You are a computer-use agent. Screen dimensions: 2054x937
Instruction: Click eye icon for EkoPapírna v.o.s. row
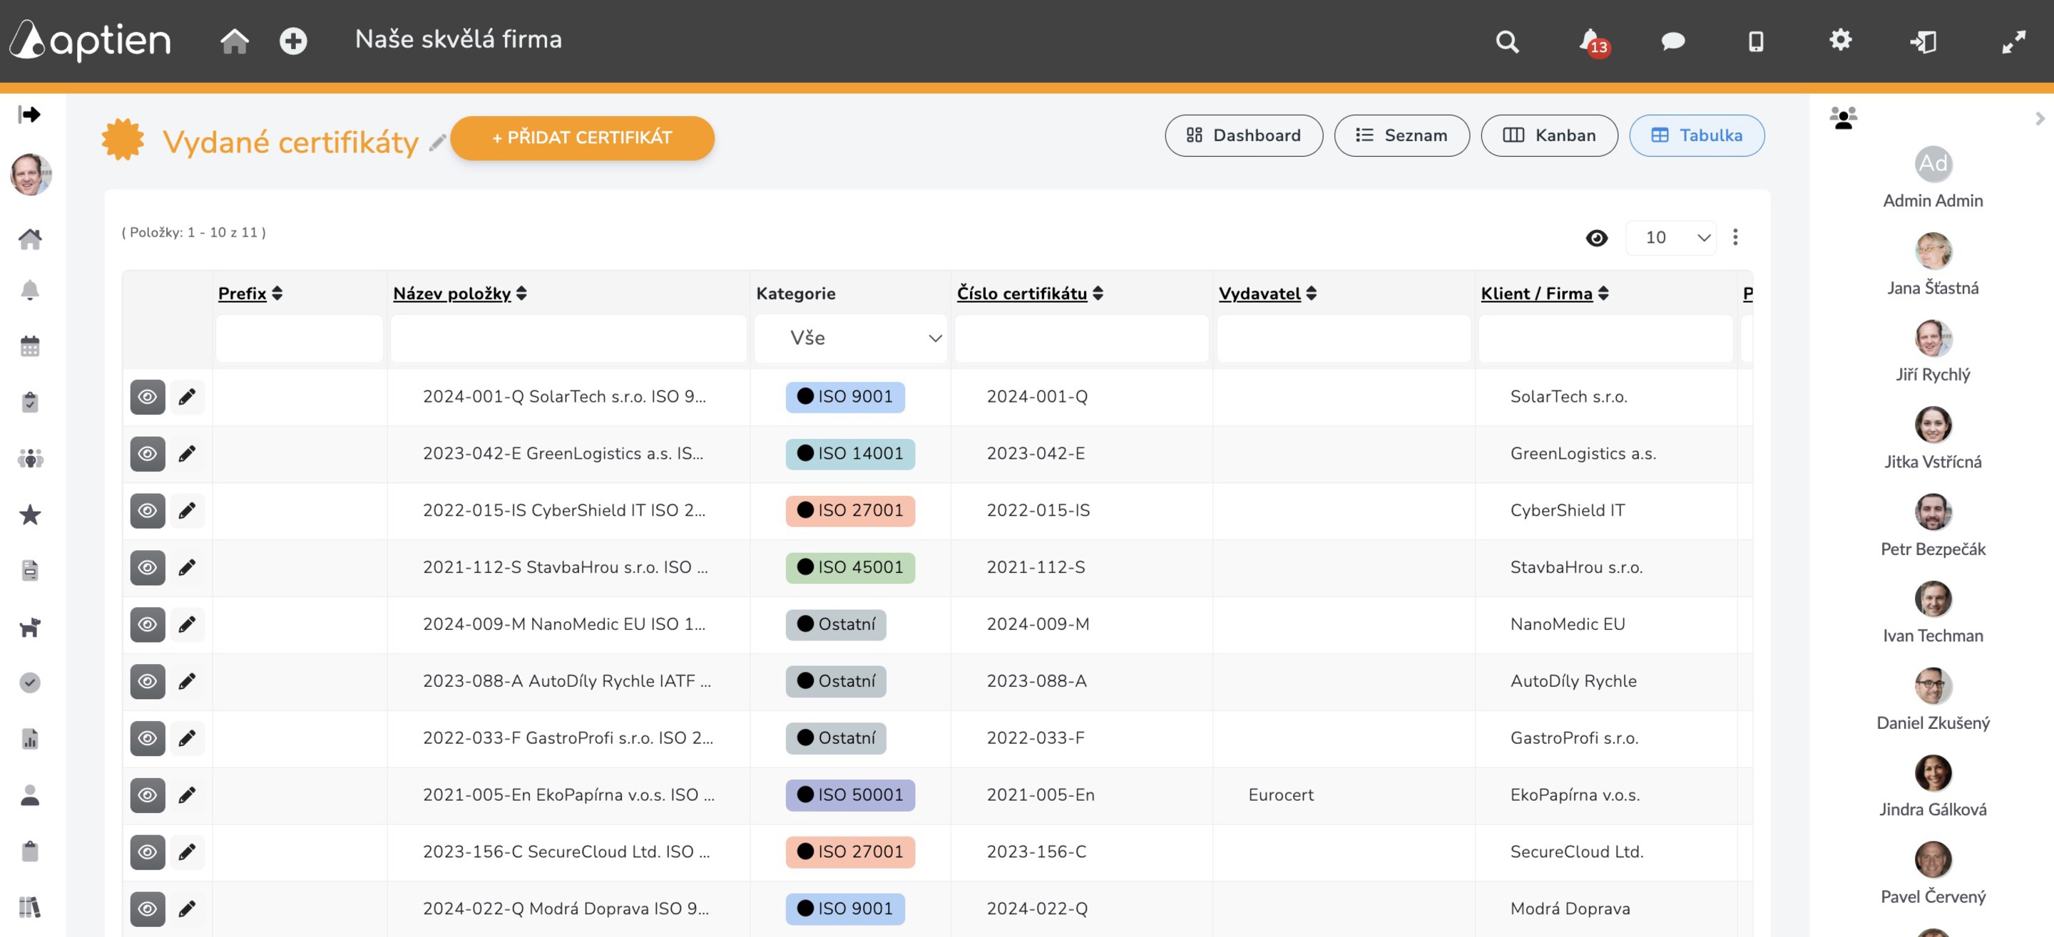[x=148, y=794]
